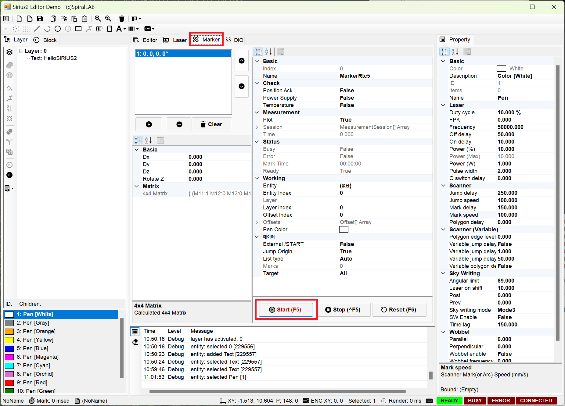
Task: Select the dot-grid Points array tool
Action: coord(27,29)
